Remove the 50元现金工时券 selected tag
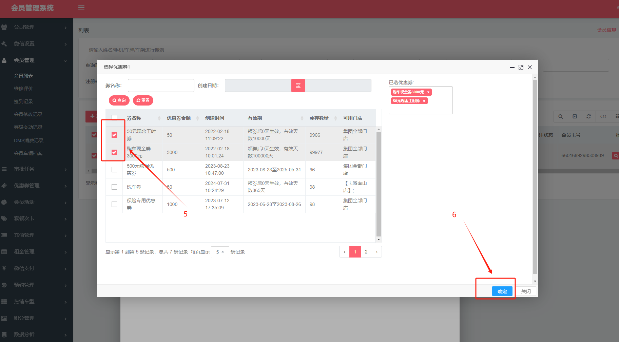 pyautogui.click(x=424, y=101)
